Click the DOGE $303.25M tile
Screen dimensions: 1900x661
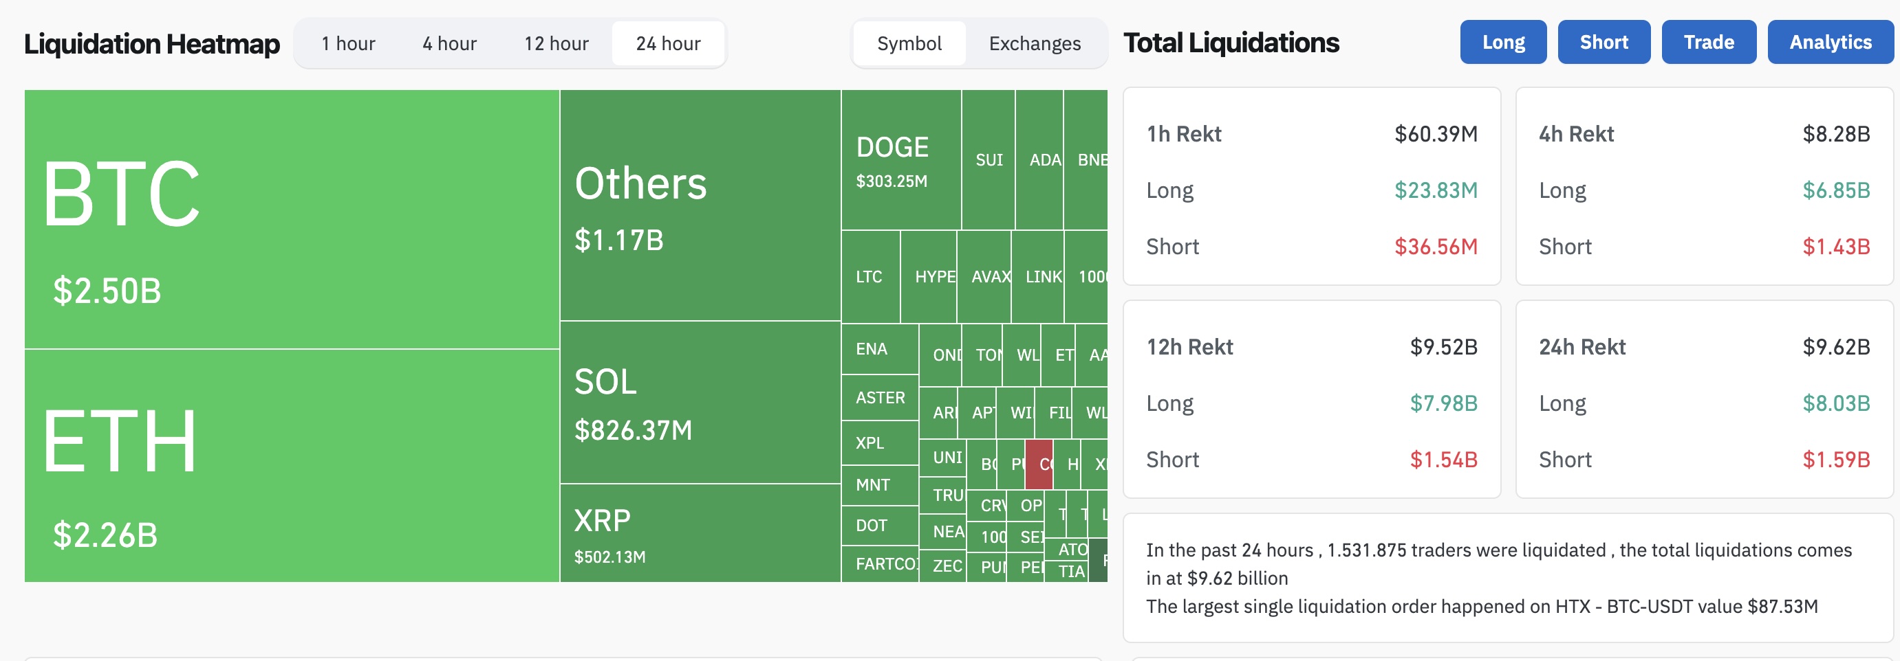click(900, 159)
